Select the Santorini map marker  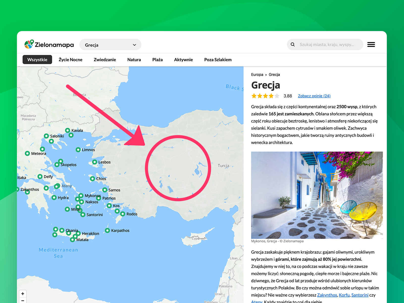[x=83, y=215]
